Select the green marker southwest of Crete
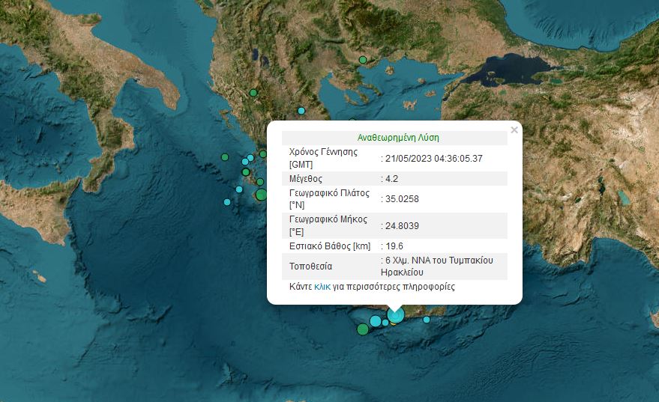 click(363, 329)
